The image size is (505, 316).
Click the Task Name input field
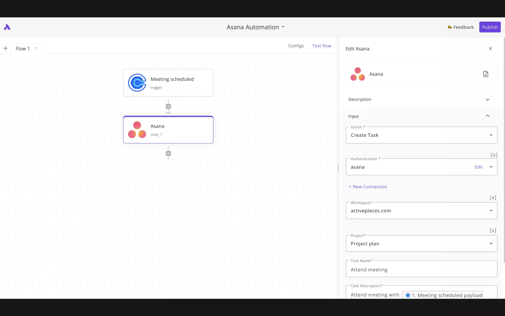(x=421, y=270)
